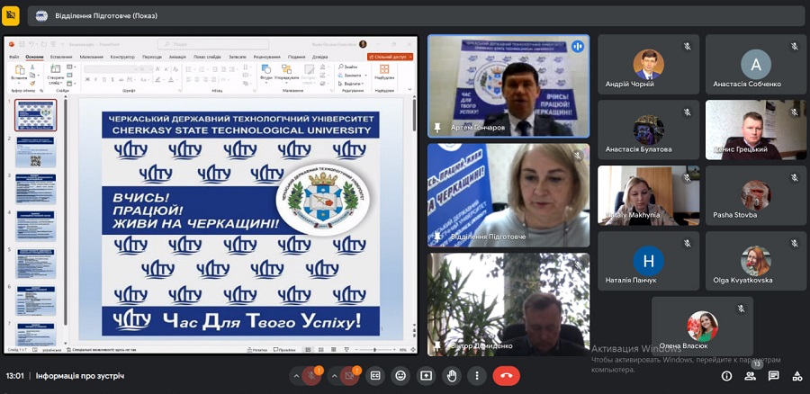Viewport: 810px width, 394px height.
Task: Toggle the camera off button in Meet
Action: (x=349, y=376)
